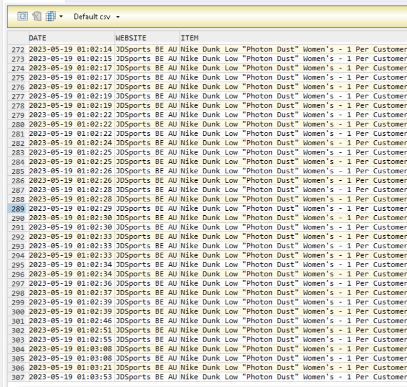Click Nike Dunk Low item cell in row 277
This screenshot has height=387, width=407.
click(x=293, y=96)
